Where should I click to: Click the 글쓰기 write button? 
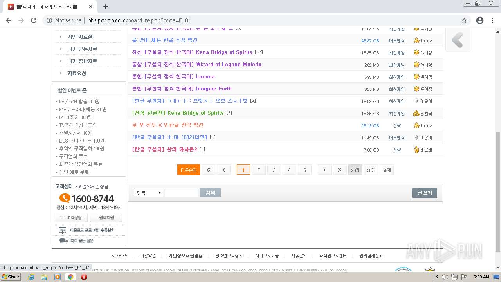pos(425,193)
